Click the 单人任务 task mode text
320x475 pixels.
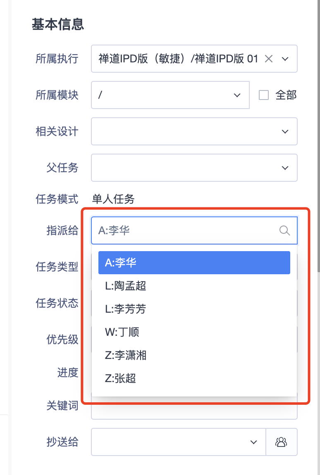point(113,199)
